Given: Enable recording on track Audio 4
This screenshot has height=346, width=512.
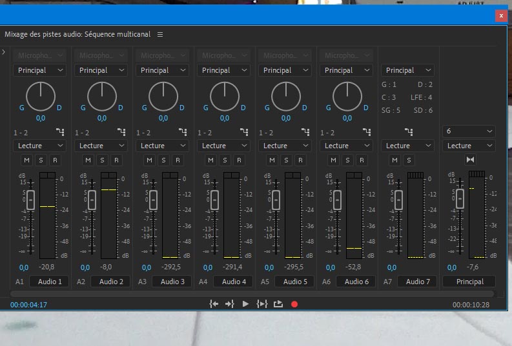Looking at the screenshot, I should [x=239, y=160].
